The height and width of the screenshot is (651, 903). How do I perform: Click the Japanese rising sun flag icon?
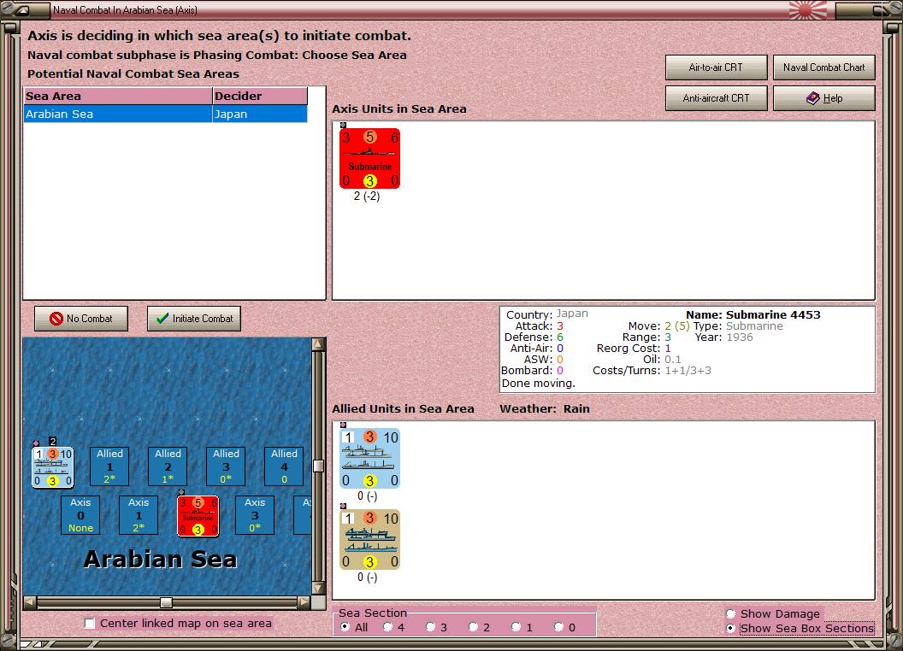tap(807, 9)
